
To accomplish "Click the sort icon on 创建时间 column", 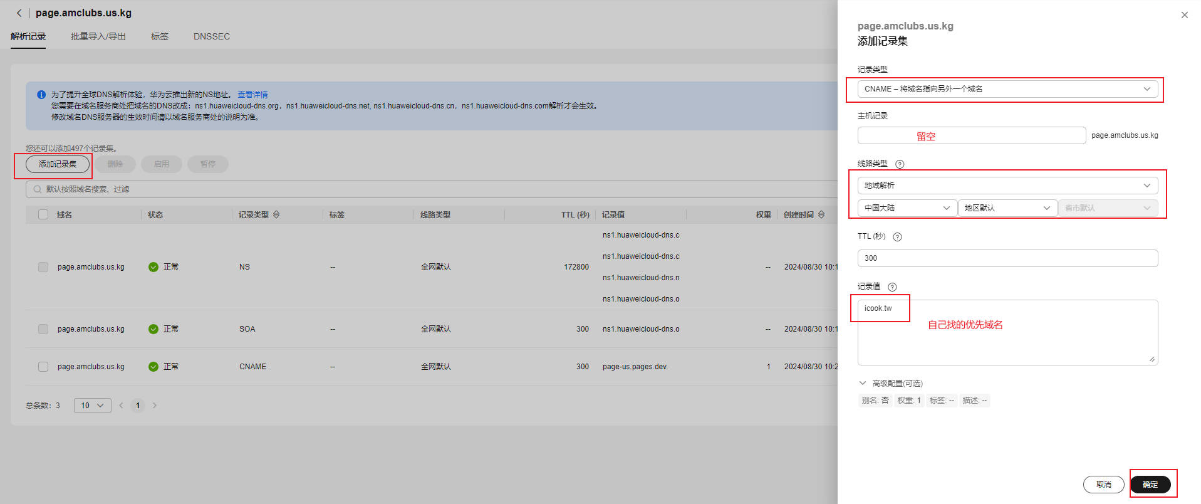I will pyautogui.click(x=821, y=215).
